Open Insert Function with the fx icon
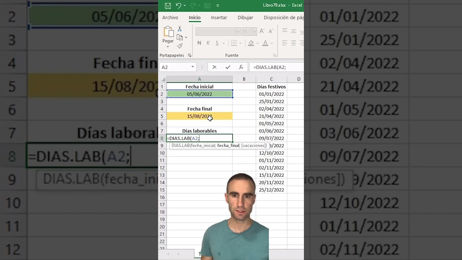This screenshot has height=260, width=462. [241, 67]
